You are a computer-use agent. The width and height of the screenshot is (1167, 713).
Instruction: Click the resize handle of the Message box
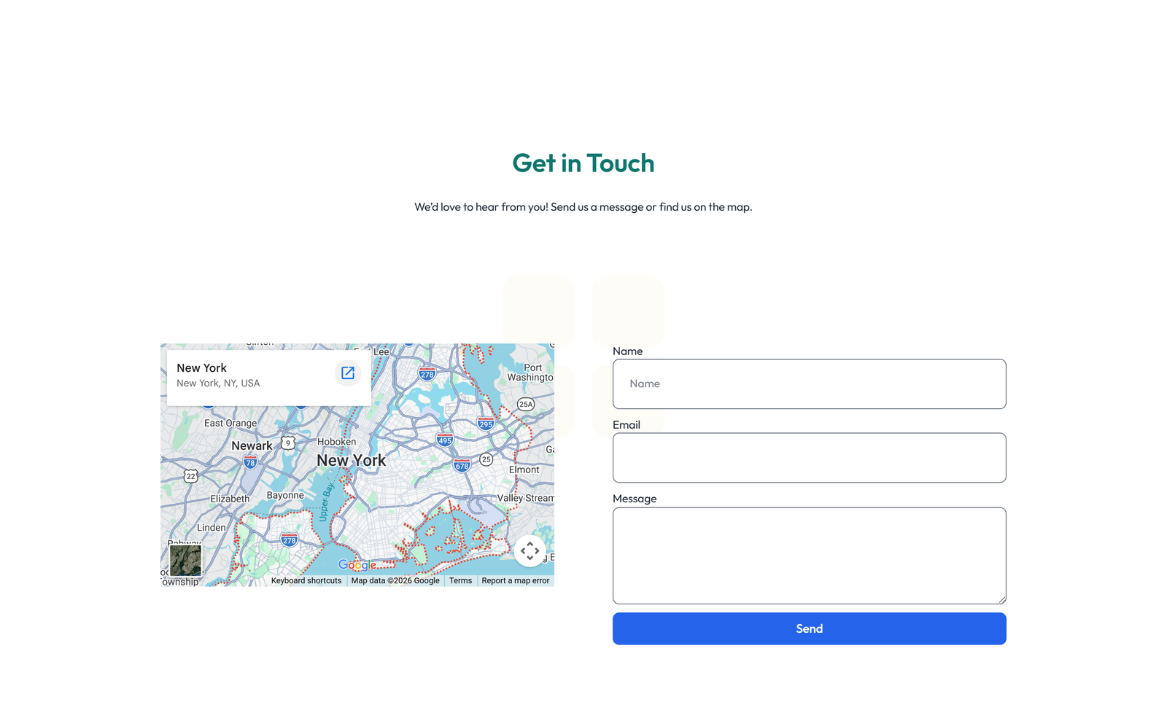pos(1001,599)
